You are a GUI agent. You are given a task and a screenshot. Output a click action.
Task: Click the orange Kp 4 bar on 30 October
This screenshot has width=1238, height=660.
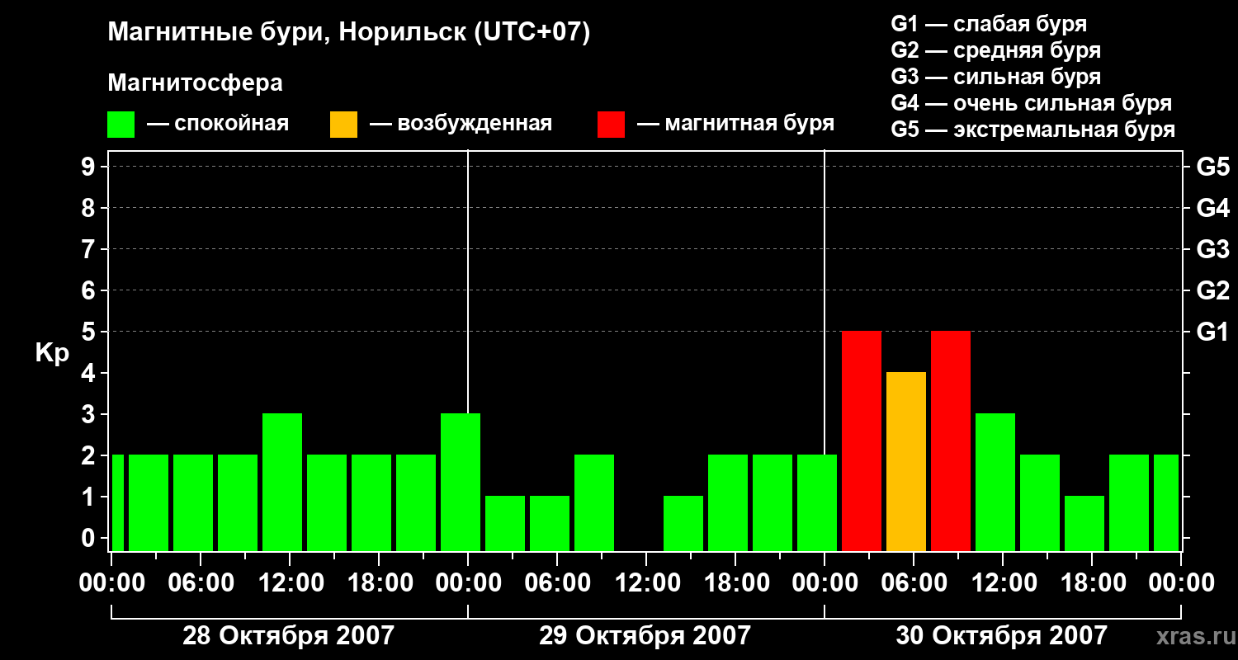[906, 461]
